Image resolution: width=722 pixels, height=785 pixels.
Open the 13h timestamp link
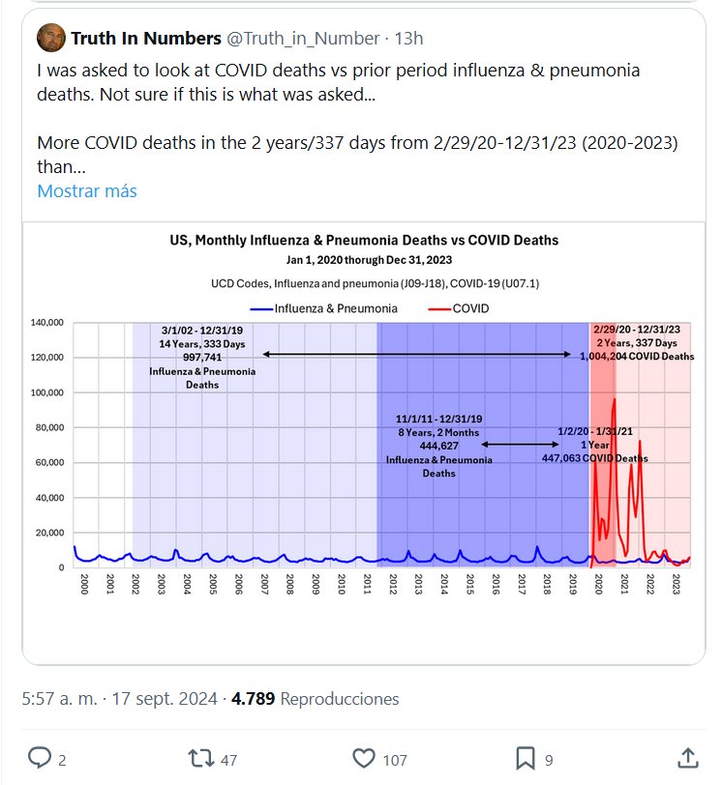409,39
